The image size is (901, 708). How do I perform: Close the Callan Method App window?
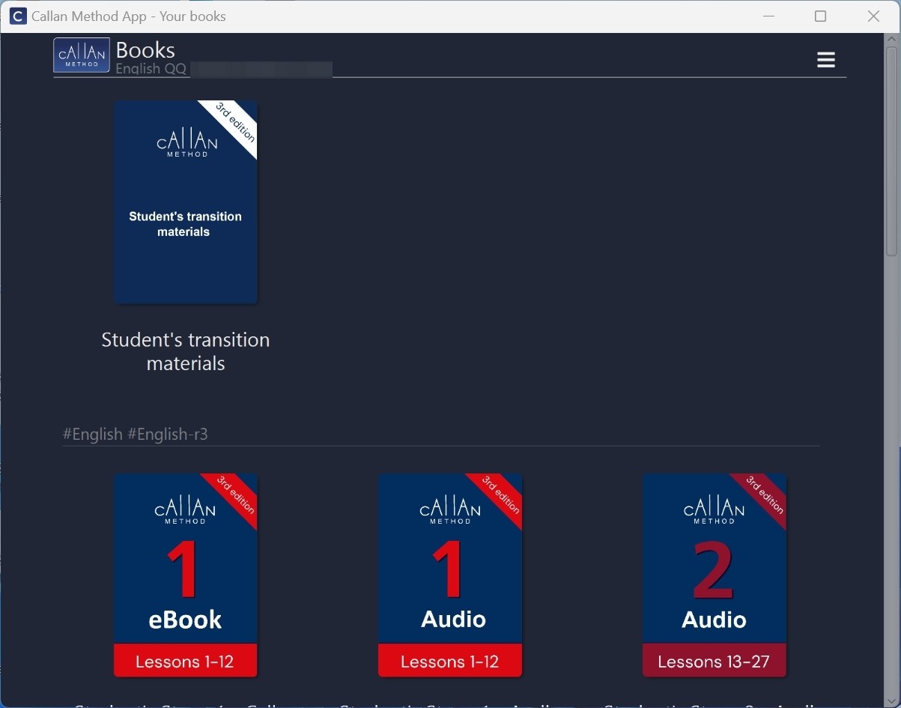[x=873, y=16]
